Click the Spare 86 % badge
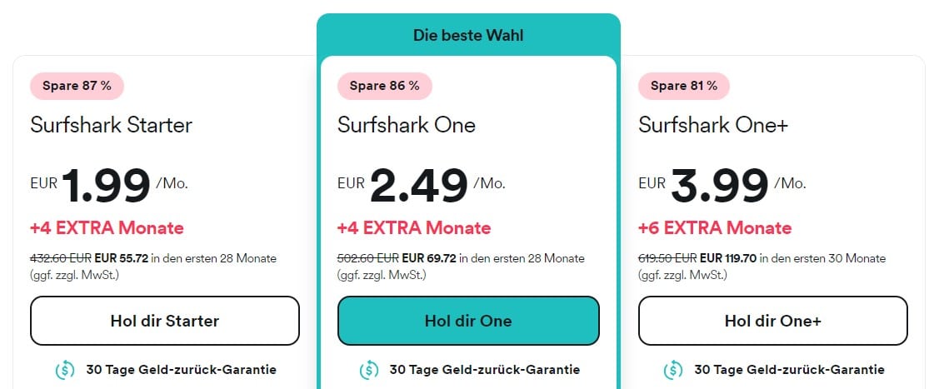 coord(384,86)
